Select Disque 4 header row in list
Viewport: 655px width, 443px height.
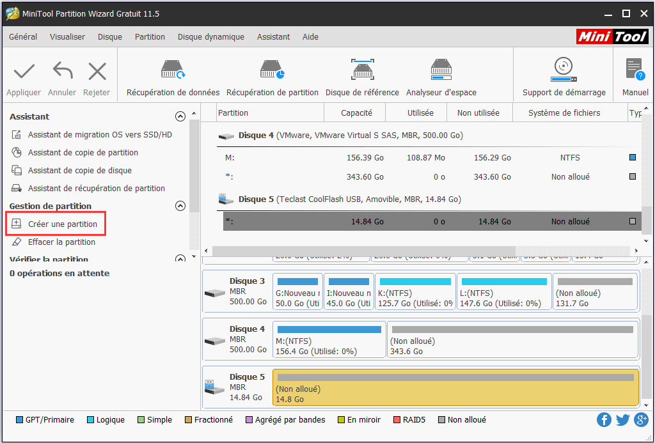(x=429, y=136)
